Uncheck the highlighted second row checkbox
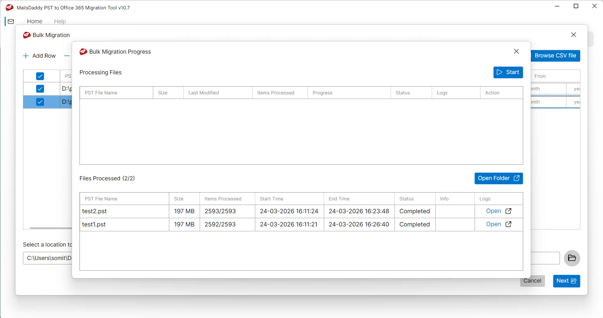 pos(40,102)
